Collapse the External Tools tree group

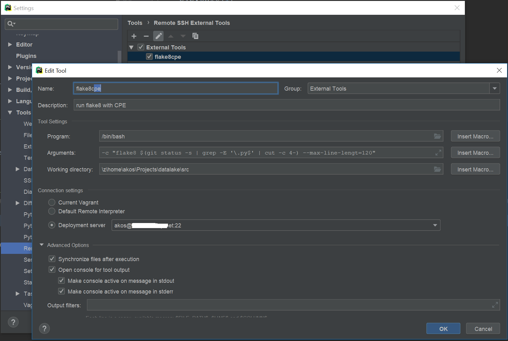131,47
